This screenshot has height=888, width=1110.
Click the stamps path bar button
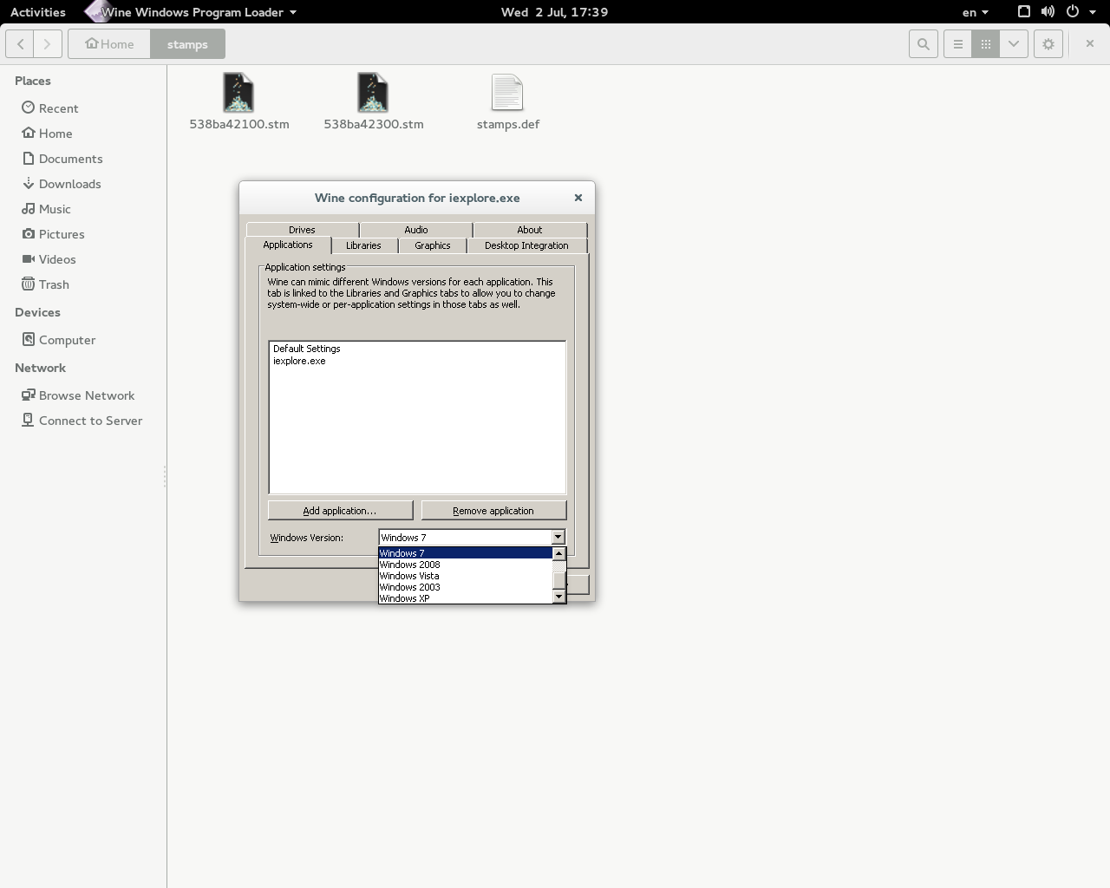[x=187, y=44]
